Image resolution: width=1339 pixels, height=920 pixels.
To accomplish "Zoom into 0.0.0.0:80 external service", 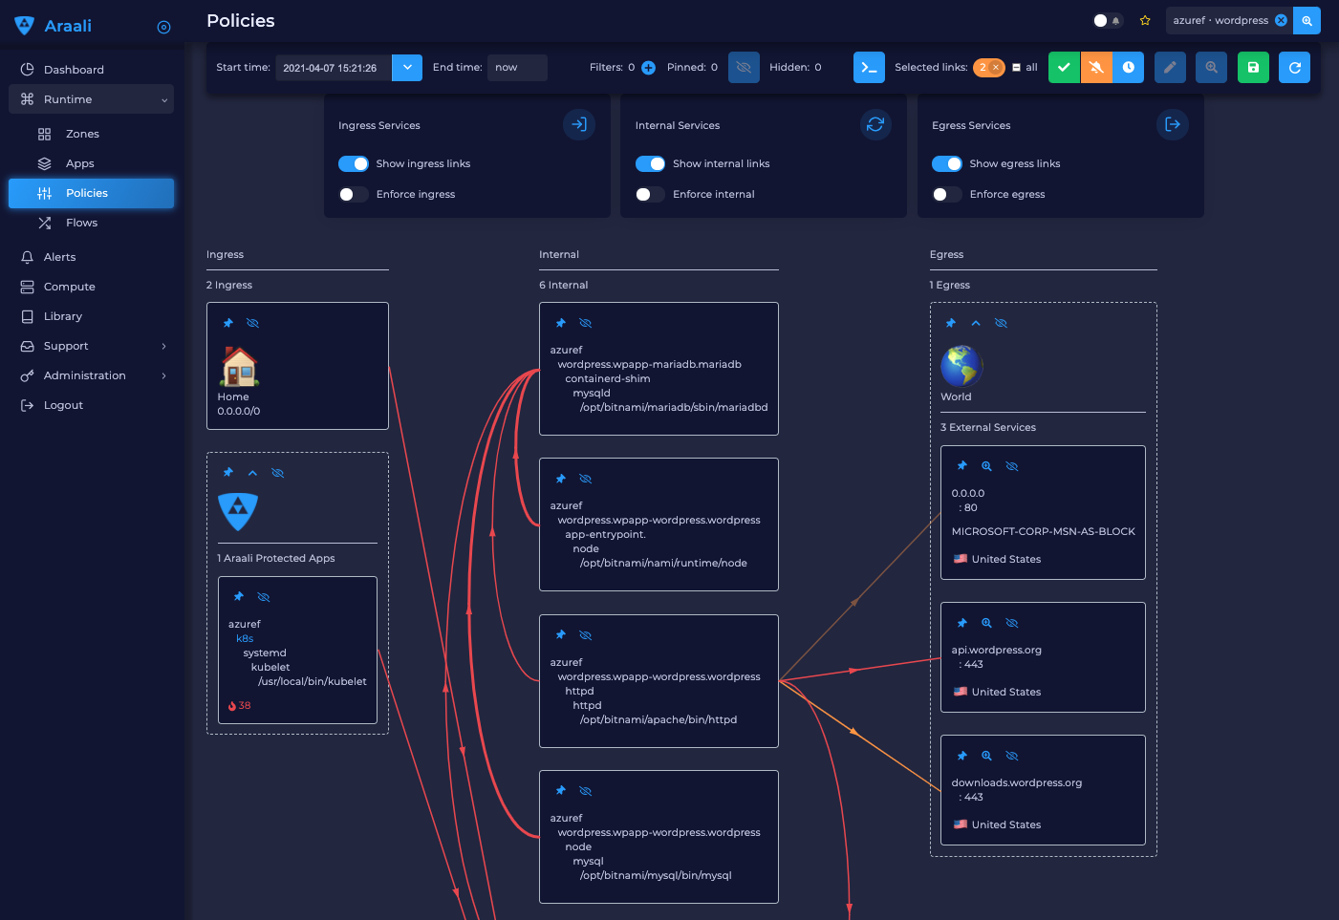I will pos(986,466).
